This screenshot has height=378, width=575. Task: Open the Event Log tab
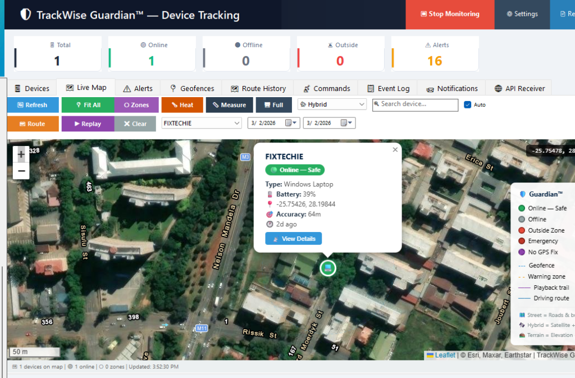pyautogui.click(x=388, y=88)
